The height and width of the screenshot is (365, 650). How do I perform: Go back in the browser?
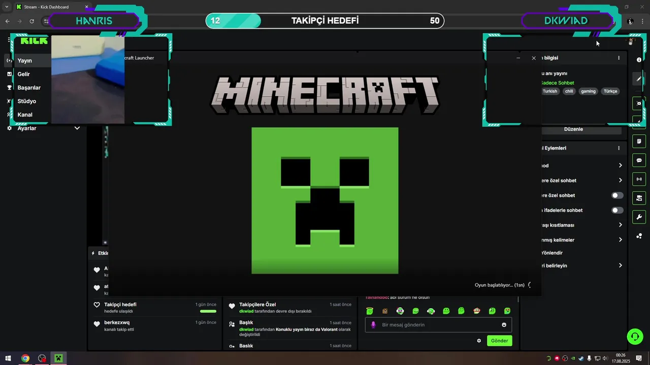coord(8,21)
